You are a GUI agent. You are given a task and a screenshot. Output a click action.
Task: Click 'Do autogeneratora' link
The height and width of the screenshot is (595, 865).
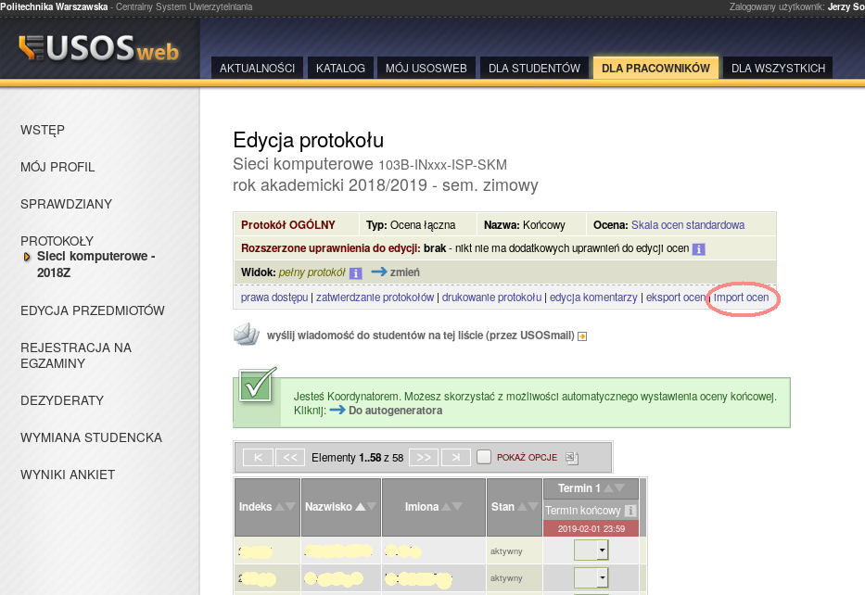tap(395, 410)
